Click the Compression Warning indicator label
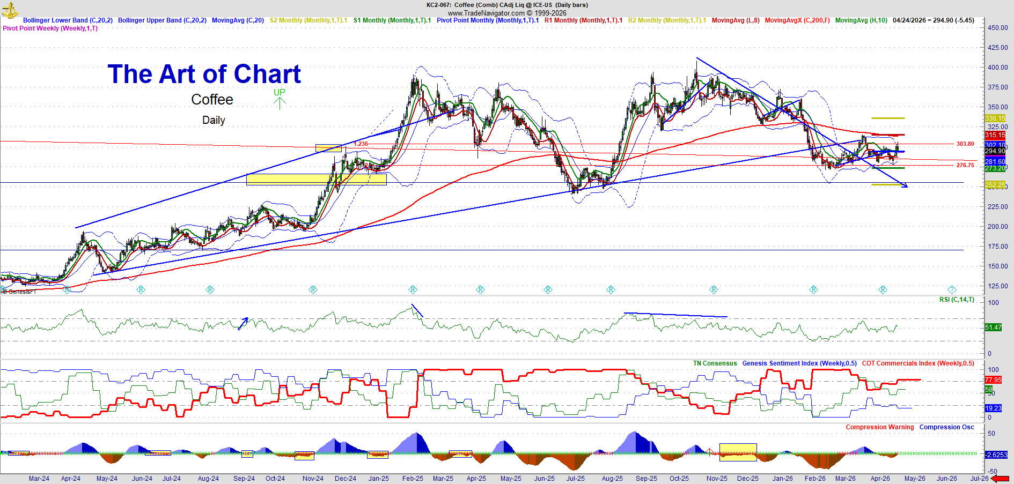The image size is (1014, 484). [879, 427]
